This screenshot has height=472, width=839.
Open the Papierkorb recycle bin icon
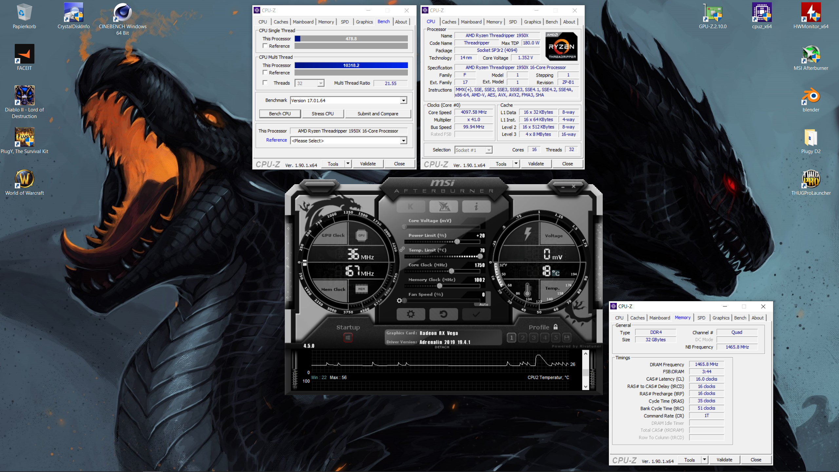point(24,16)
